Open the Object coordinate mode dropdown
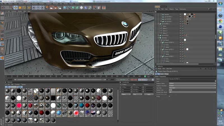 click(126, 94)
